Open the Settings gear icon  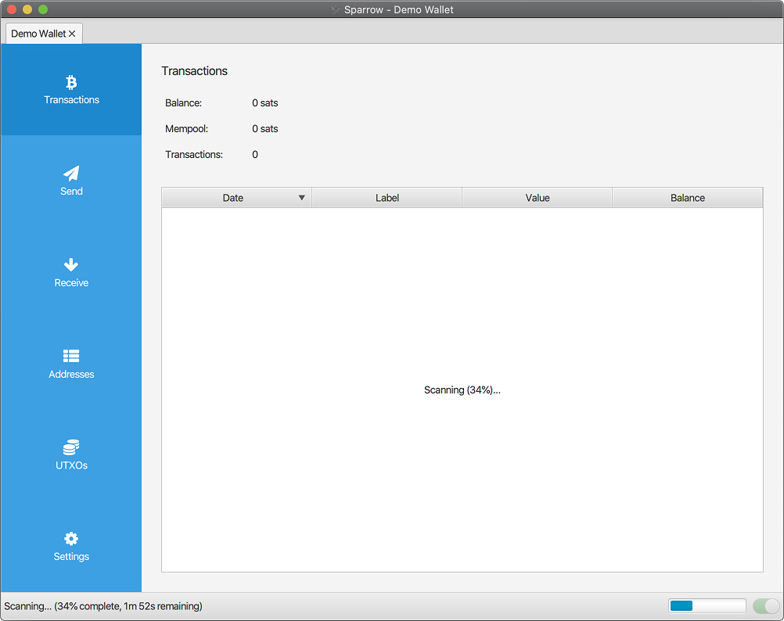click(71, 539)
